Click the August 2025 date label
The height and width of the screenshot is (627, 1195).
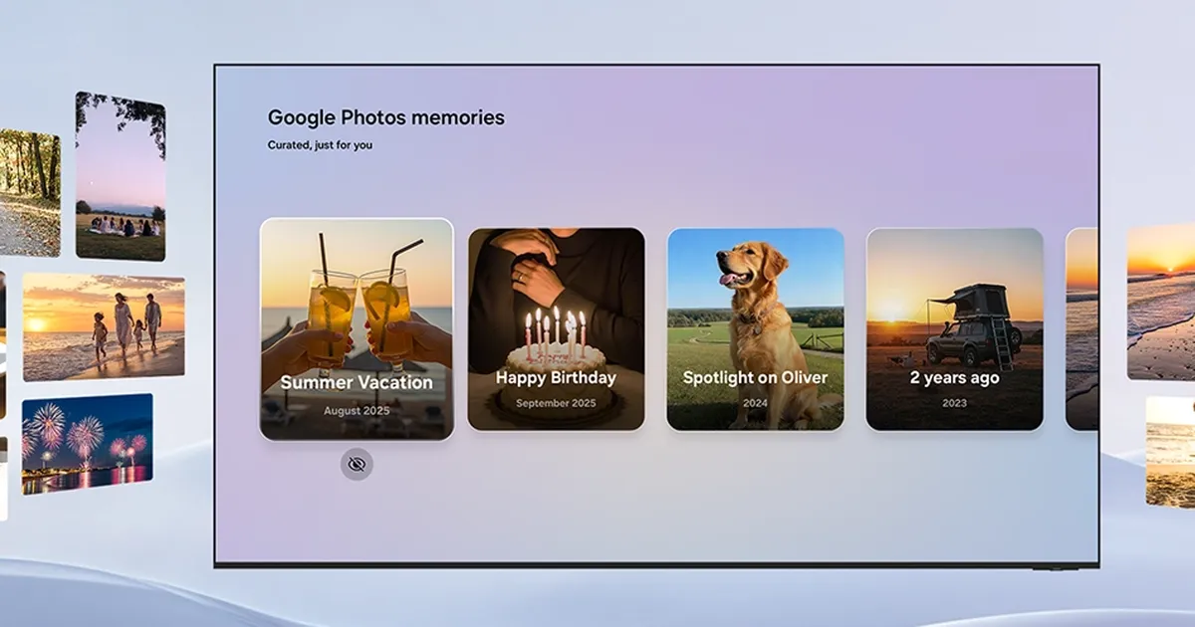(x=356, y=409)
